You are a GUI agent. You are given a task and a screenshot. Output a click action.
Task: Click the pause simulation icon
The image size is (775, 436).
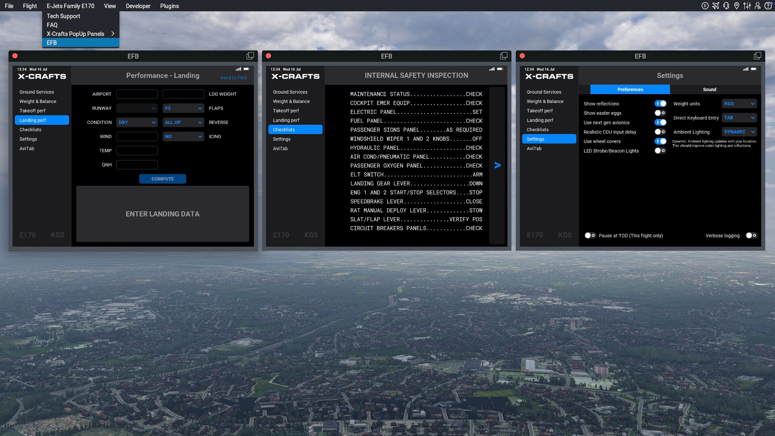tap(705, 6)
